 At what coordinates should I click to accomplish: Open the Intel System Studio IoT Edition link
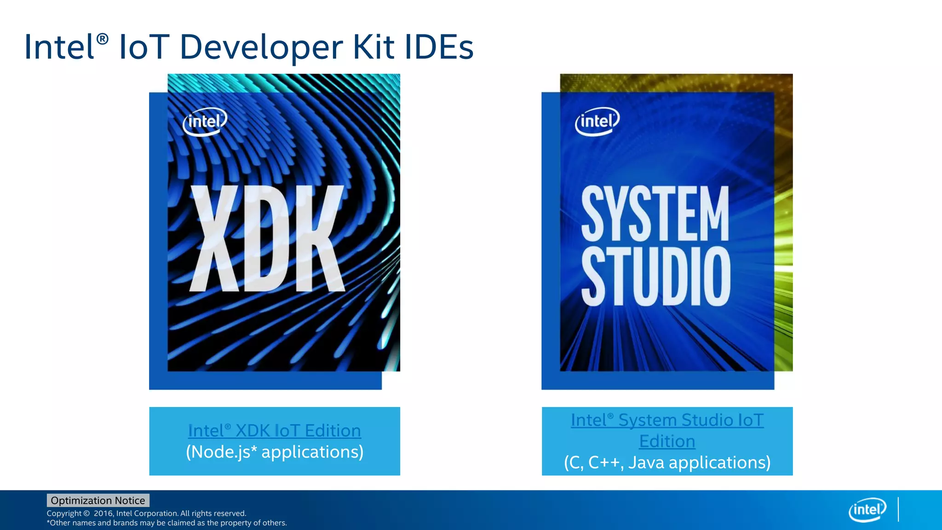[667, 431]
